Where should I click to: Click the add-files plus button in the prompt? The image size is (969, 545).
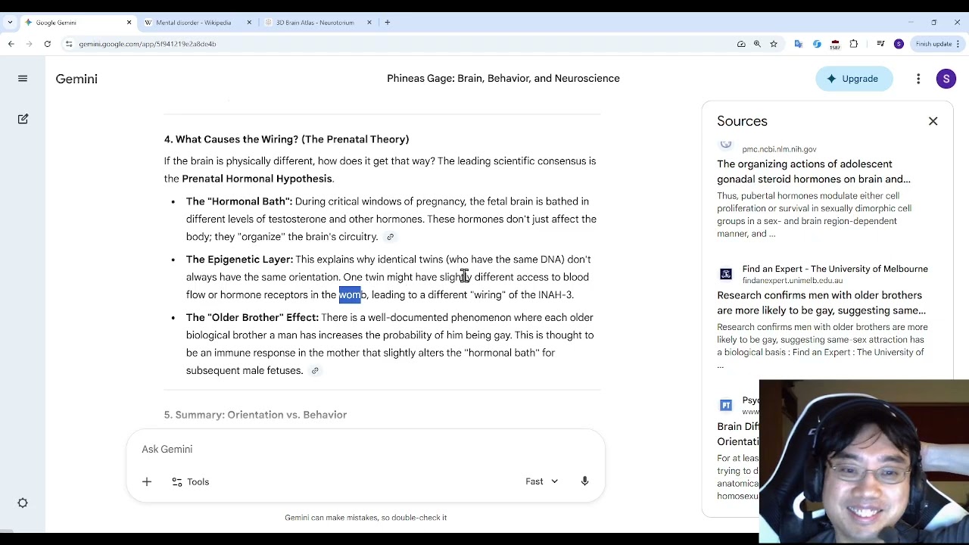pos(147,481)
